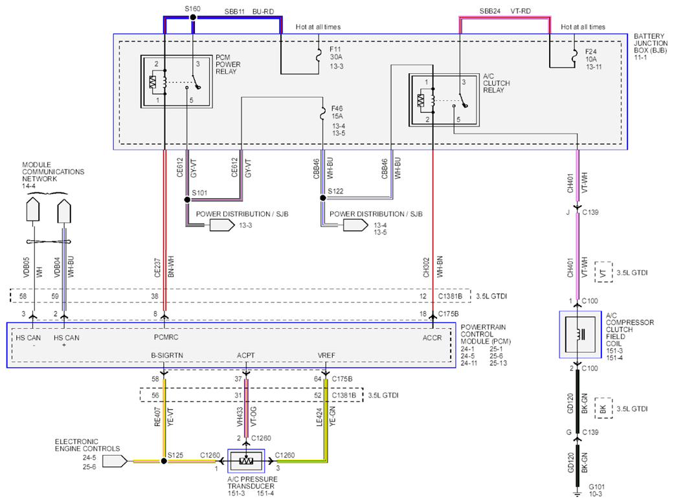Click the "VREF" pin label

tap(326, 355)
